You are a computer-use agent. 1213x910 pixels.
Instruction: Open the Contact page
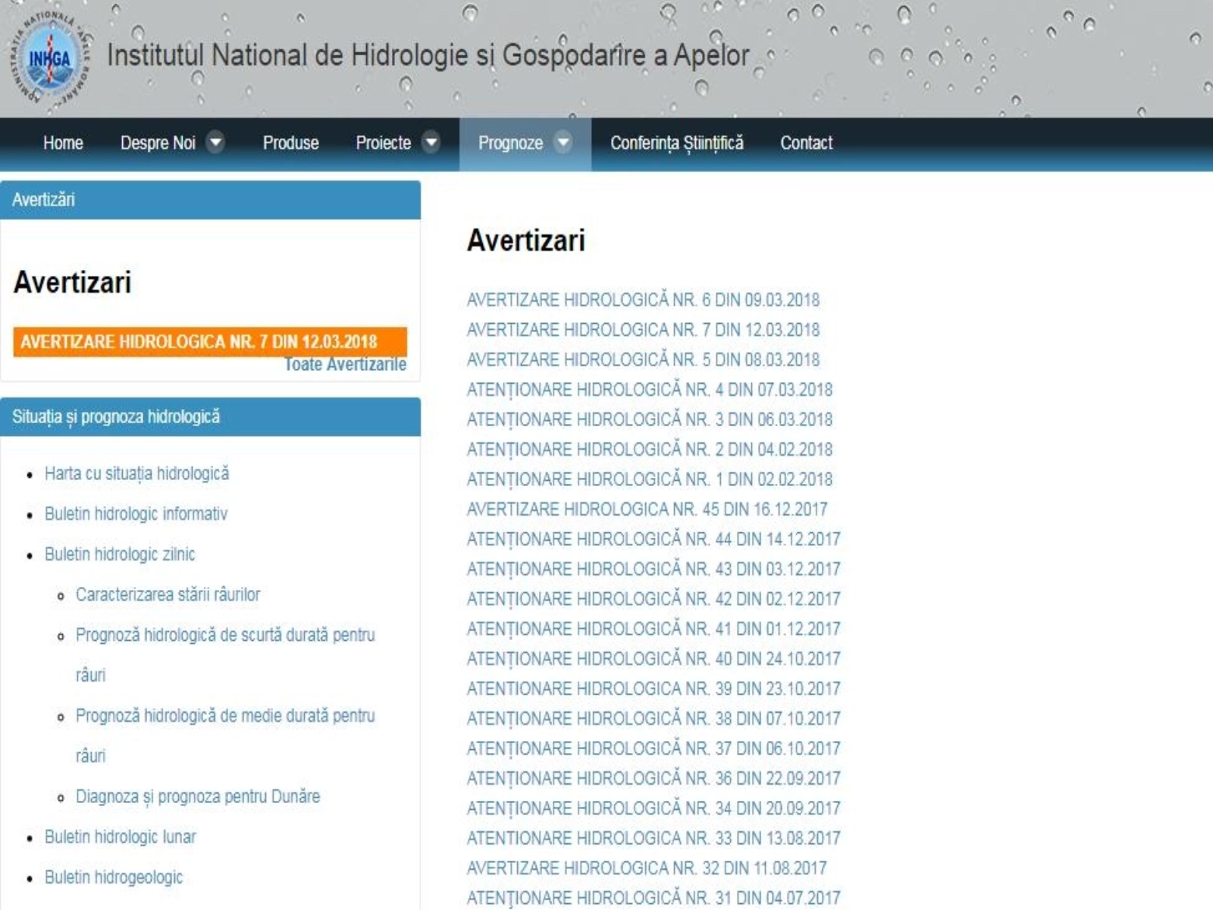806,143
